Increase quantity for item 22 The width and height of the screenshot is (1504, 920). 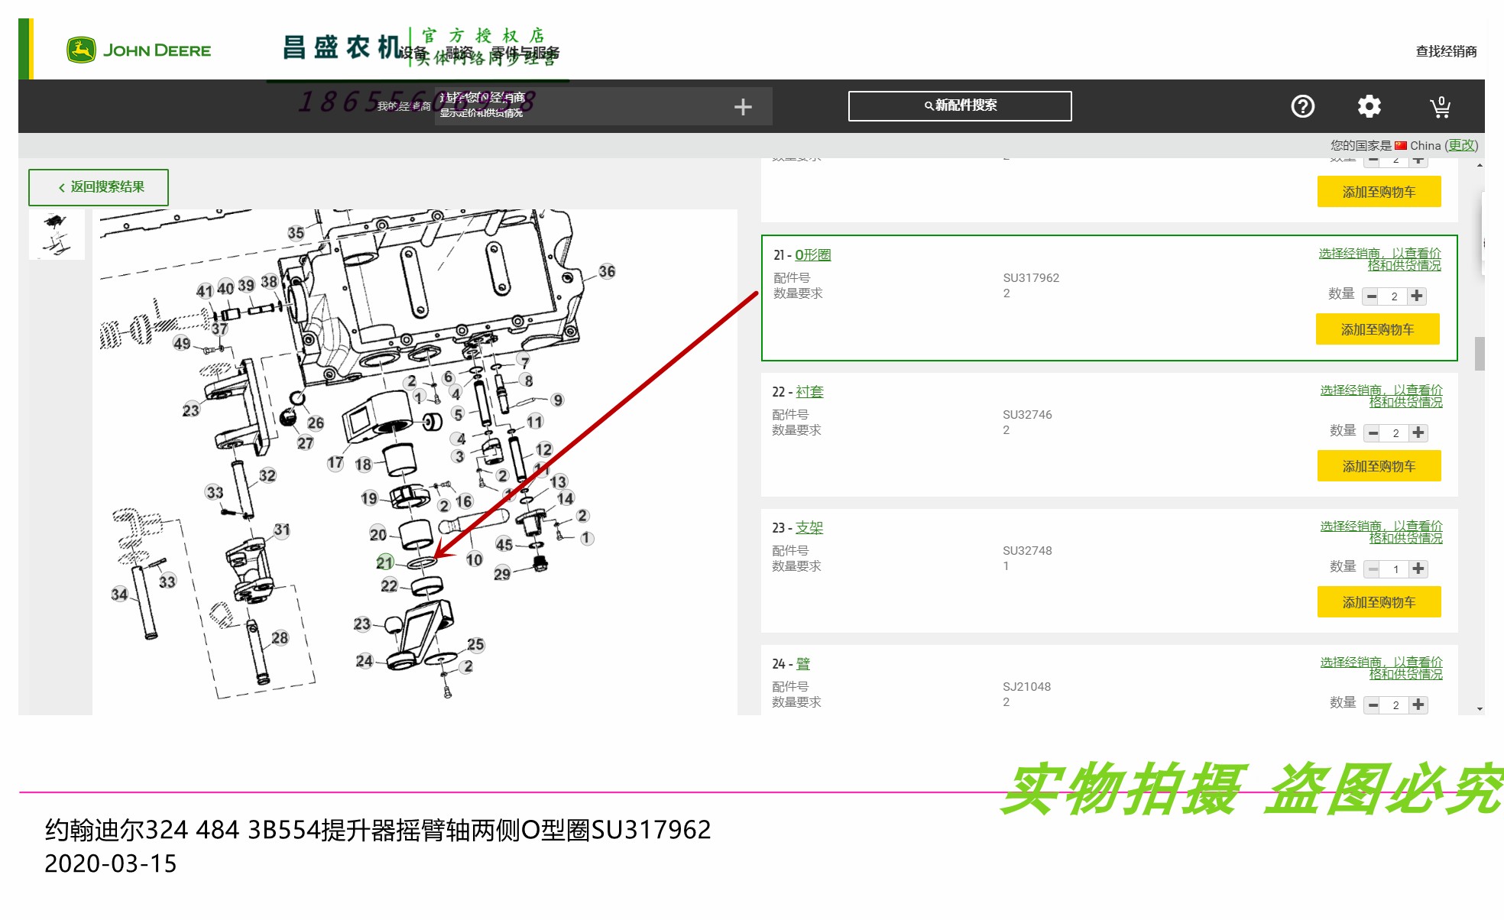pos(1418,433)
